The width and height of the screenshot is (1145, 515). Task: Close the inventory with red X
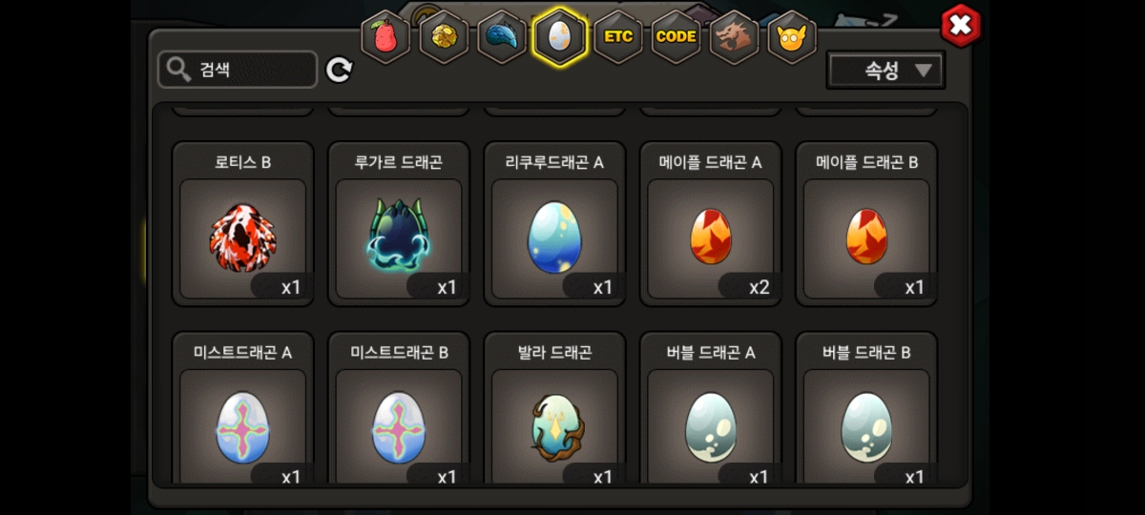pyautogui.click(x=961, y=26)
